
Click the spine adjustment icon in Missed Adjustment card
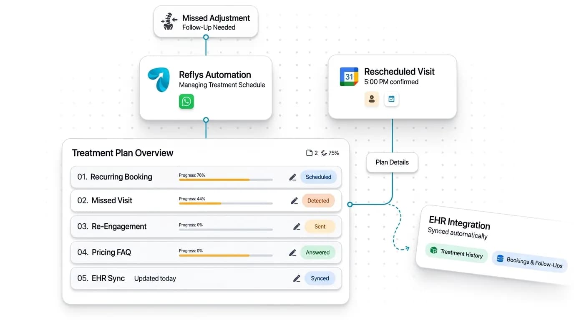(x=169, y=21)
